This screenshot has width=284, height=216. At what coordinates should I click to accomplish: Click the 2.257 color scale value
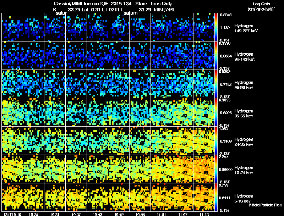tap(224, 157)
